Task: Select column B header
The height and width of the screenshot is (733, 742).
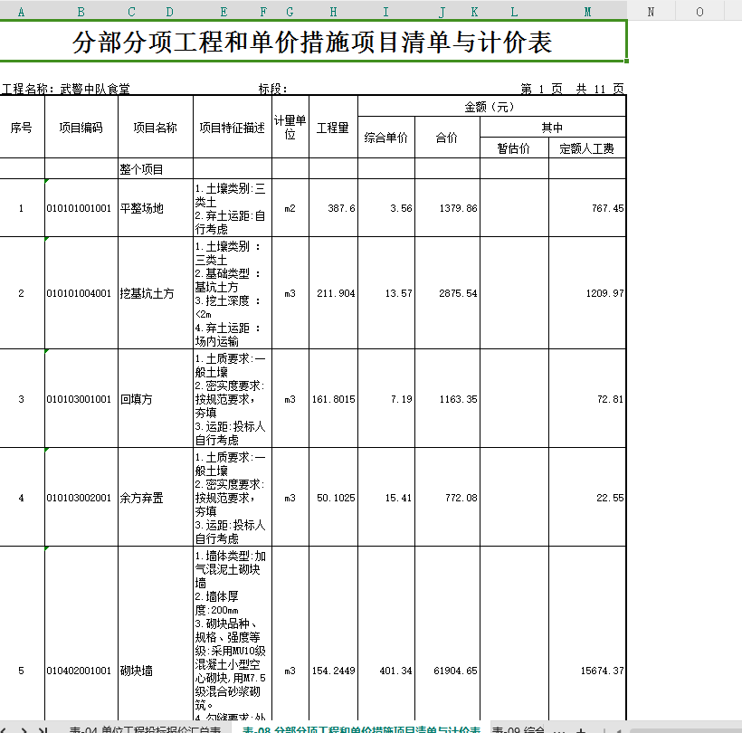Action: [x=81, y=13]
